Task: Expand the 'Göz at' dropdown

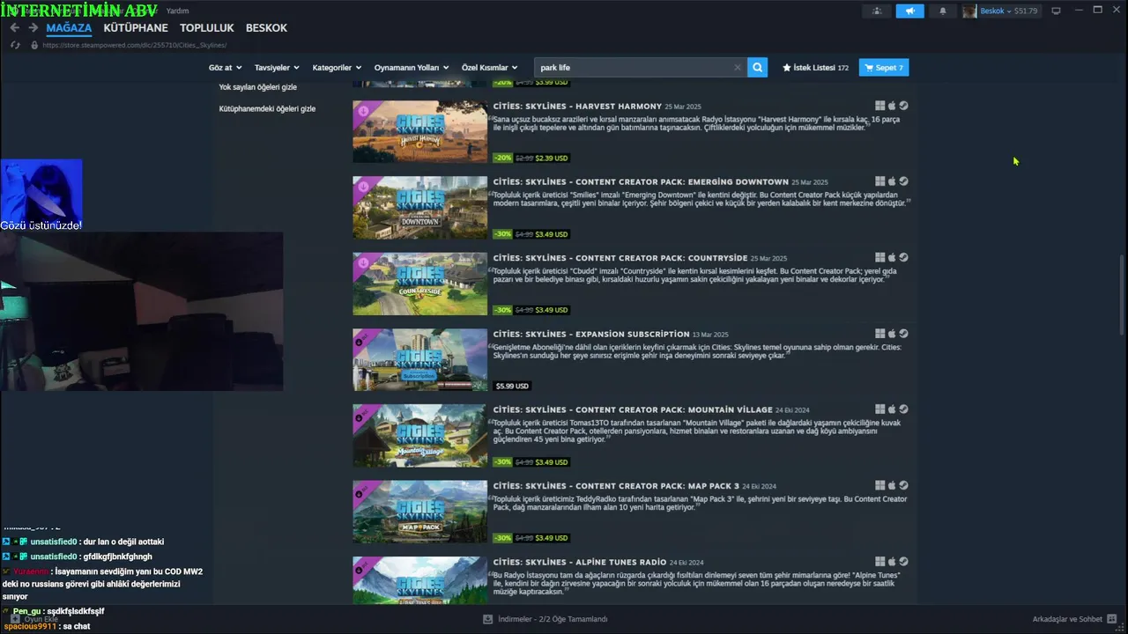Action: [226, 68]
